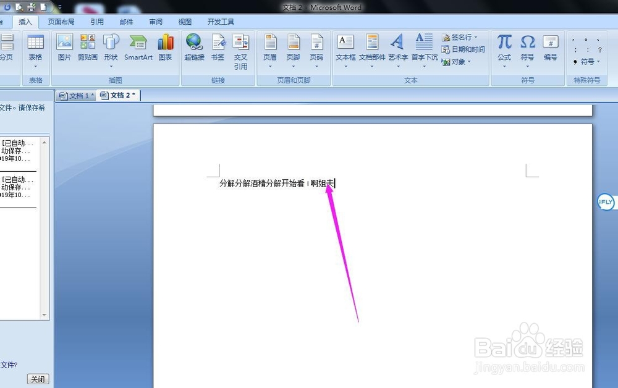
Task: Insert a 分页 page break
Action: 7,48
